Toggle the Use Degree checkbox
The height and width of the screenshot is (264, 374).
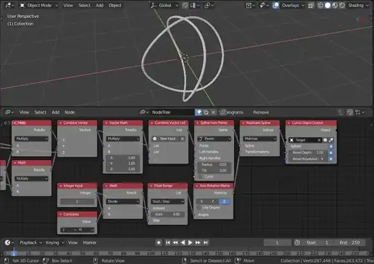pos(199,208)
